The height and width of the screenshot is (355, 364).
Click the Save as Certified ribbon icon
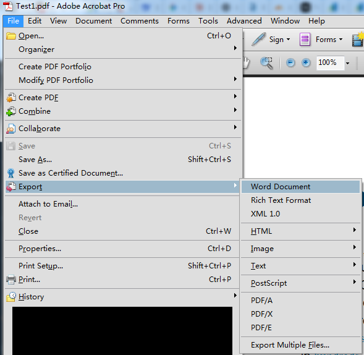pyautogui.click(x=11, y=173)
